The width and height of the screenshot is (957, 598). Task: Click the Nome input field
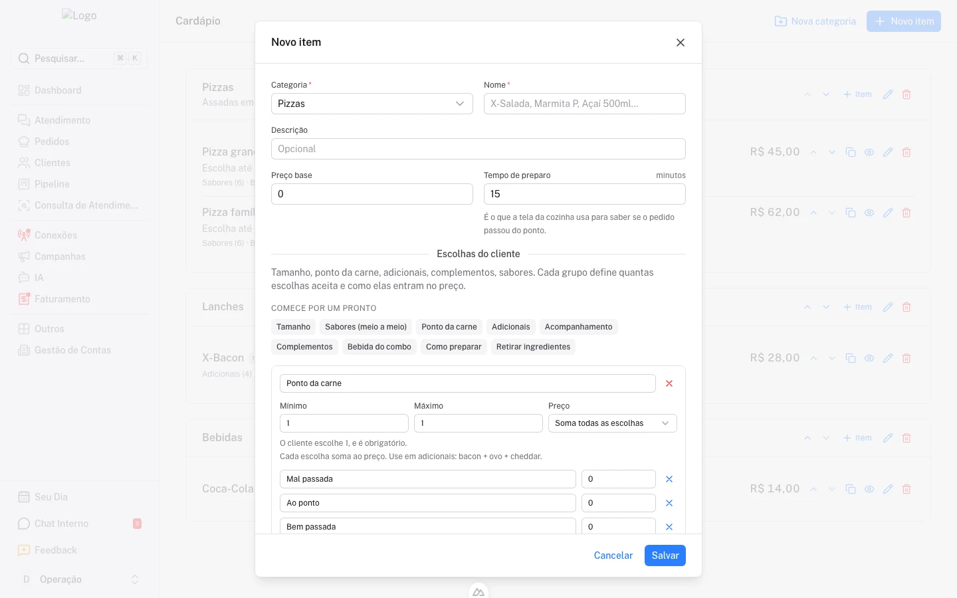tap(585, 104)
